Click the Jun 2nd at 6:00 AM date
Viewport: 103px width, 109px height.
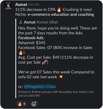coord(56,94)
